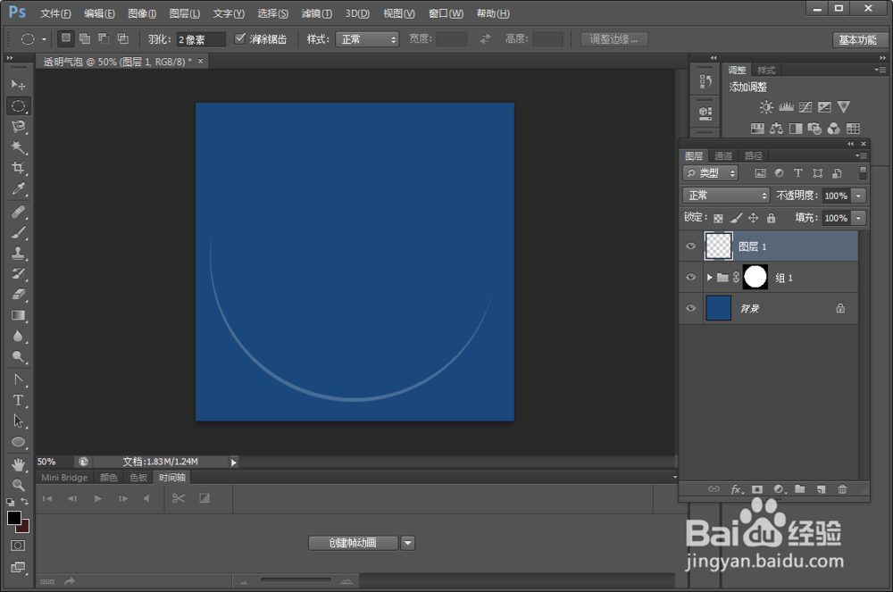The image size is (893, 592).
Task: Click the Add to selection button
Action: (85, 38)
